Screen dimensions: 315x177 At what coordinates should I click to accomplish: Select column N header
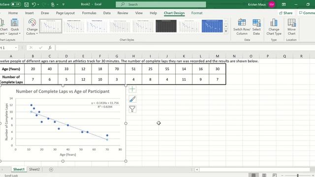[x=234, y=56]
